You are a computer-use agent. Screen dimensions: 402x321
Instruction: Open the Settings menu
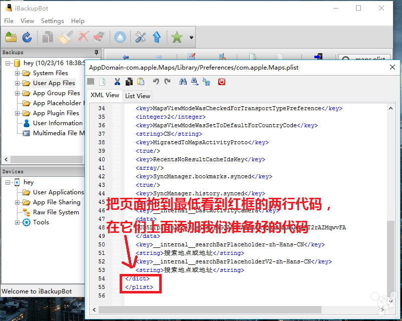point(52,21)
